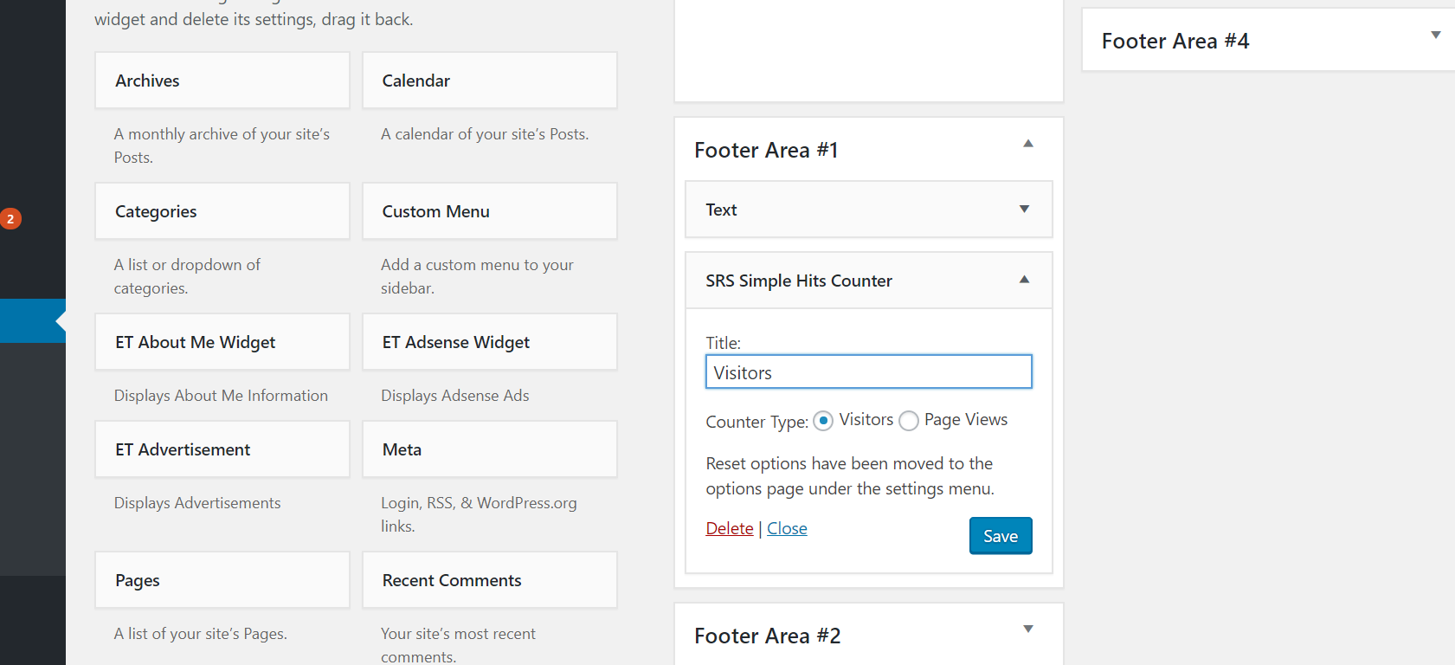Click 'Add a custom menu to your sidebar.' text
The width and height of the screenshot is (1455, 665).
[x=477, y=276]
